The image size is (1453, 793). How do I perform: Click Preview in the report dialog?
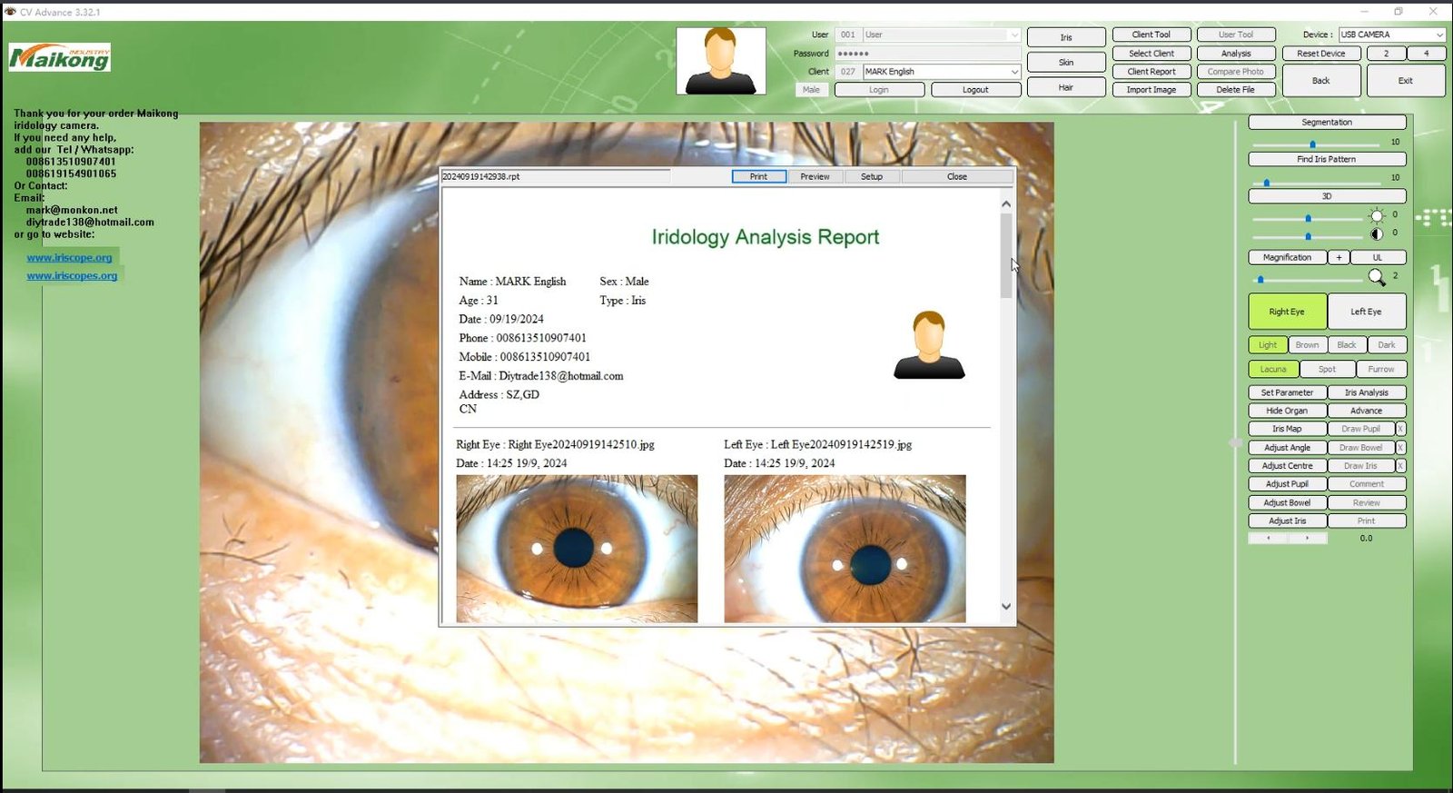[815, 176]
